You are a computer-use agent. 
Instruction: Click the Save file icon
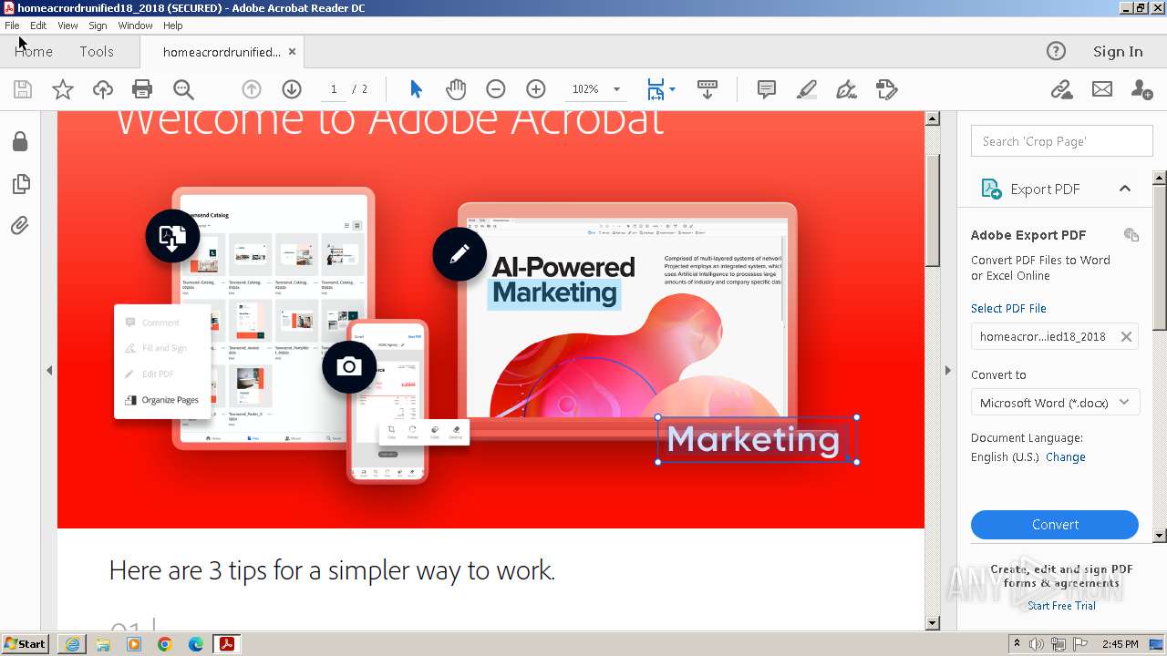[23, 89]
